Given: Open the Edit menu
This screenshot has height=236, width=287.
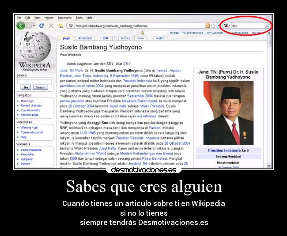Looking at the screenshot, I should tap(28, 18).
